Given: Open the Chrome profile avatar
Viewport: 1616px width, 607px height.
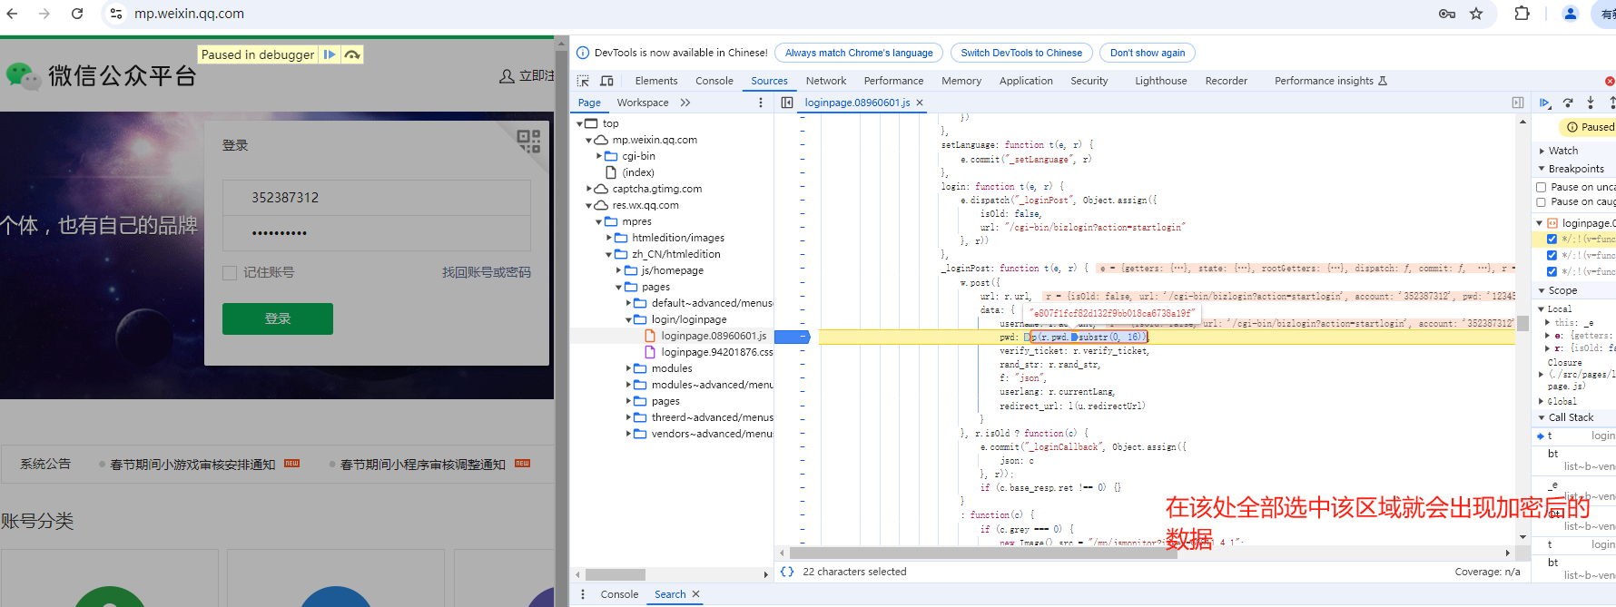Looking at the screenshot, I should [x=1570, y=14].
